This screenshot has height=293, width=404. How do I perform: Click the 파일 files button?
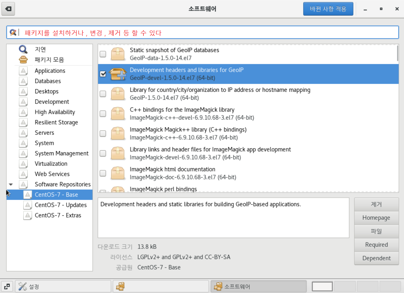tap(376, 231)
